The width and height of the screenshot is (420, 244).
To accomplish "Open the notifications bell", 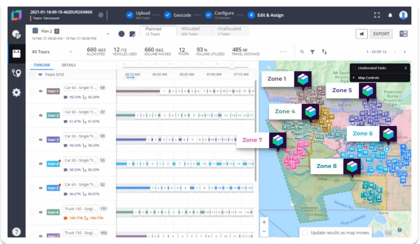I will tap(390, 15).
